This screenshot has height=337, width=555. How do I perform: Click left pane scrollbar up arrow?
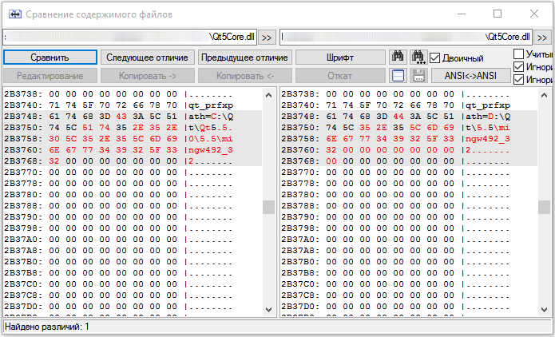[x=268, y=95]
